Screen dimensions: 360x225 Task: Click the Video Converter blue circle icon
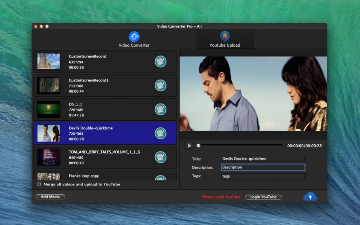pos(134,36)
